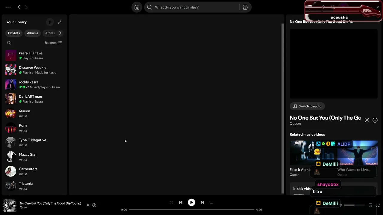Filter library by Playlists
383x215 pixels.
14,33
